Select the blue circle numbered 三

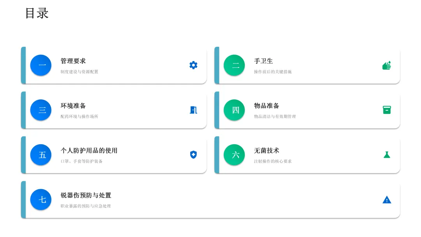[41, 110]
